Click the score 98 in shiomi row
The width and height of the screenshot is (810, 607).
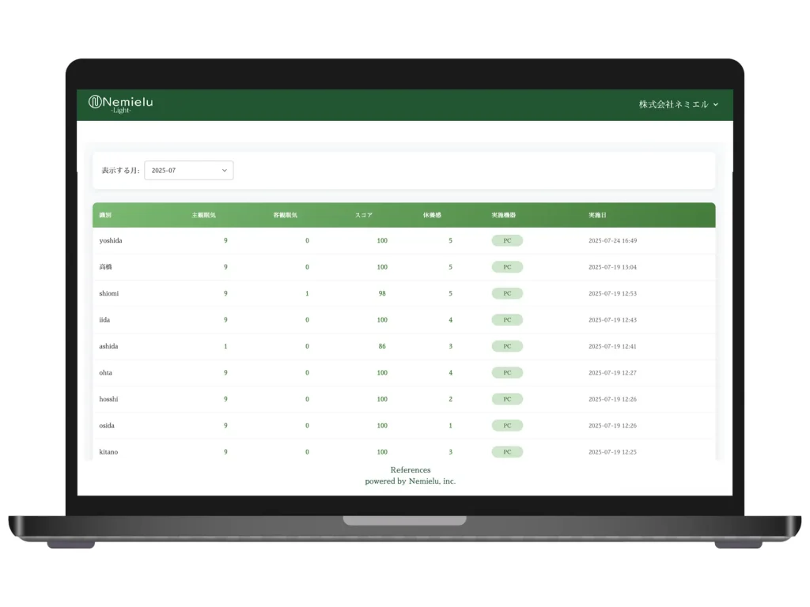pyautogui.click(x=382, y=293)
